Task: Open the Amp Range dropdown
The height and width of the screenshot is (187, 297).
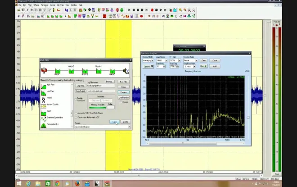Action: pyautogui.click(x=166, y=60)
